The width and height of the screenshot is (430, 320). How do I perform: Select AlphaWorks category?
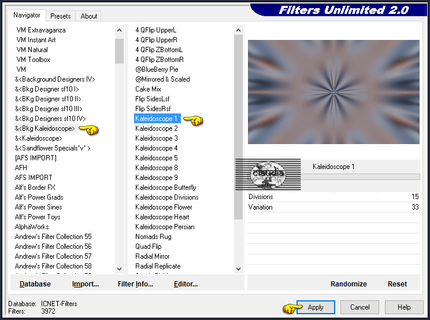(x=32, y=227)
